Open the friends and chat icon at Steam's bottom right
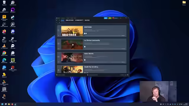189x106 pixels. (128, 75)
